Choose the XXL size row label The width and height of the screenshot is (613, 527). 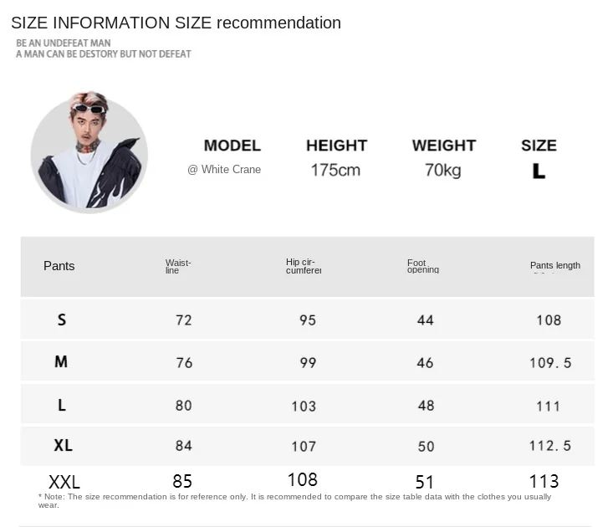[64, 482]
